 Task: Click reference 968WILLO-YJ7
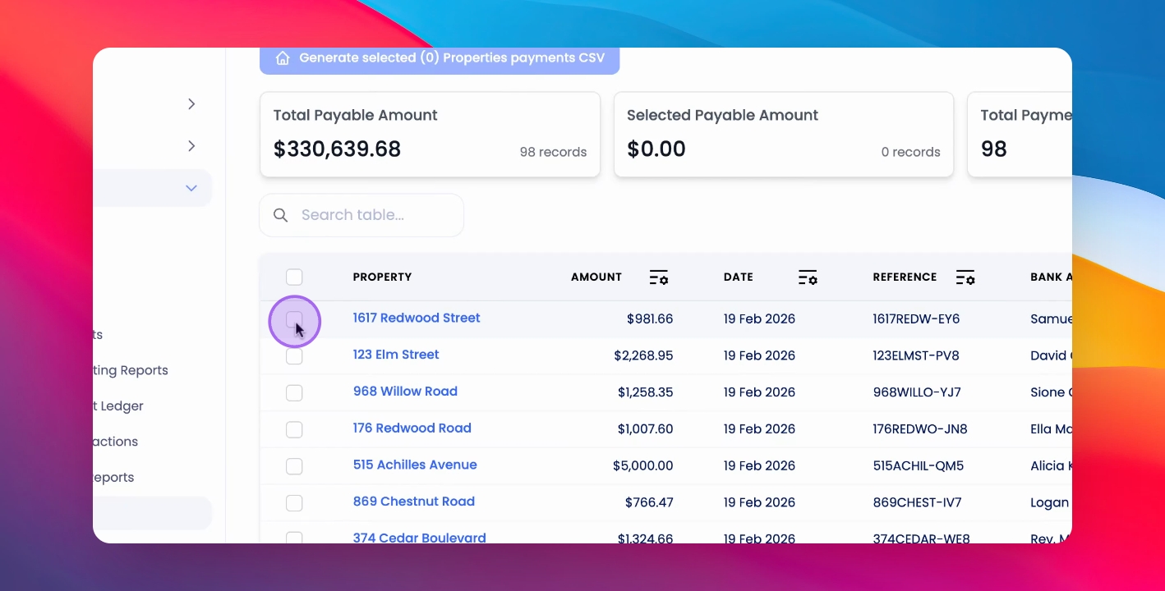click(x=917, y=392)
